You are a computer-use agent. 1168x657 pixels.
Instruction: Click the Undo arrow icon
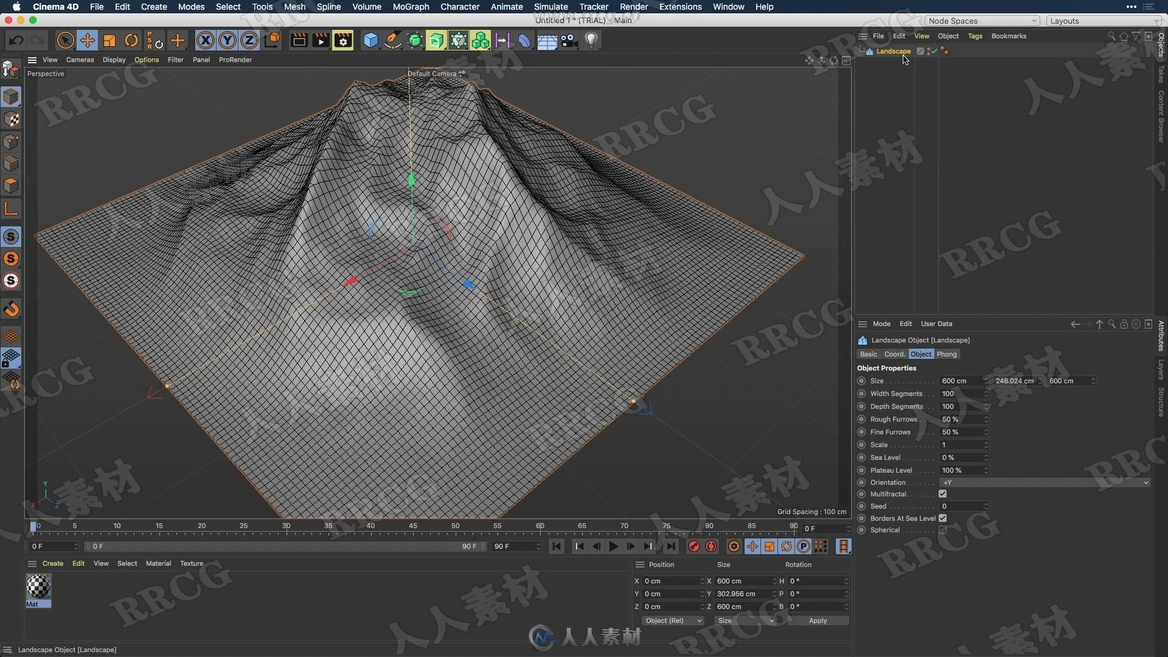(x=16, y=41)
